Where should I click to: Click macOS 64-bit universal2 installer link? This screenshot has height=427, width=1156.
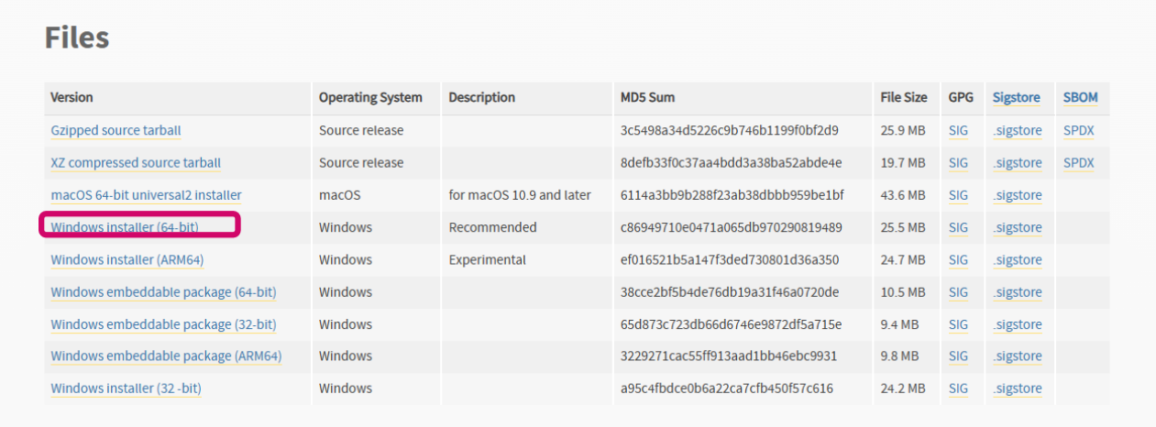point(146,195)
